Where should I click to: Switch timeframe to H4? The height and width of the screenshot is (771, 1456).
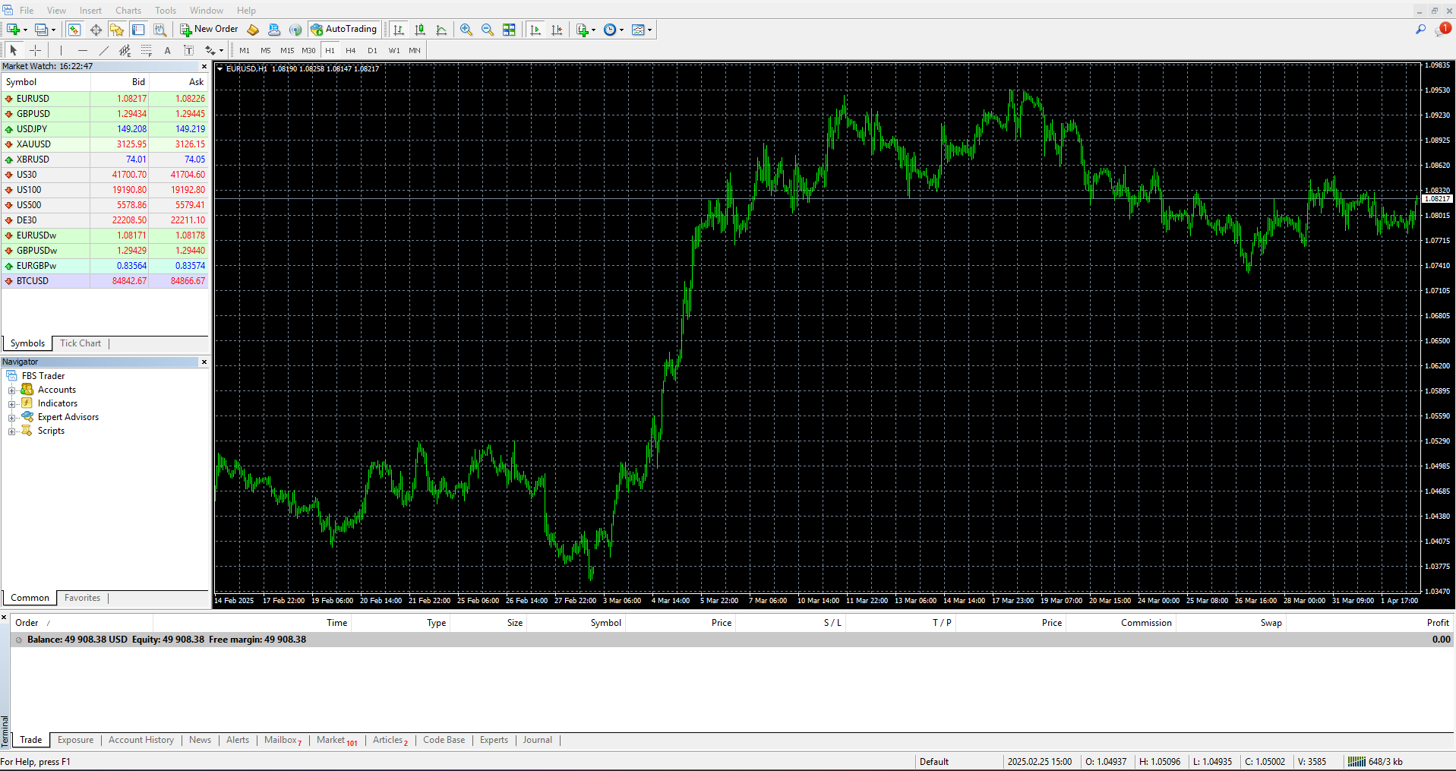tap(351, 50)
